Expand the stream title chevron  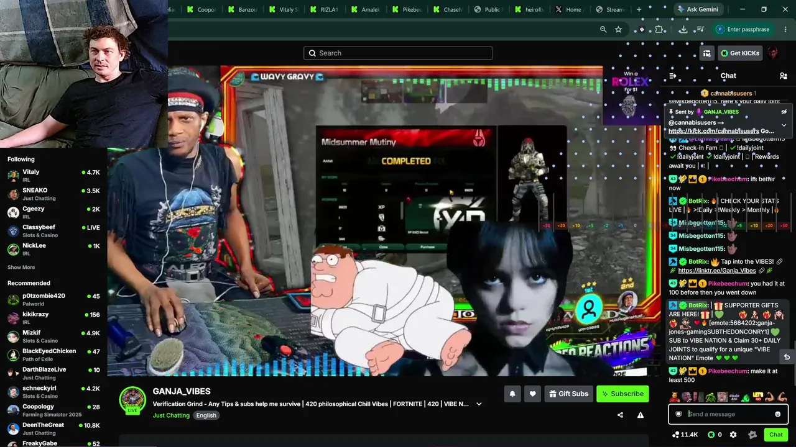coord(479,404)
